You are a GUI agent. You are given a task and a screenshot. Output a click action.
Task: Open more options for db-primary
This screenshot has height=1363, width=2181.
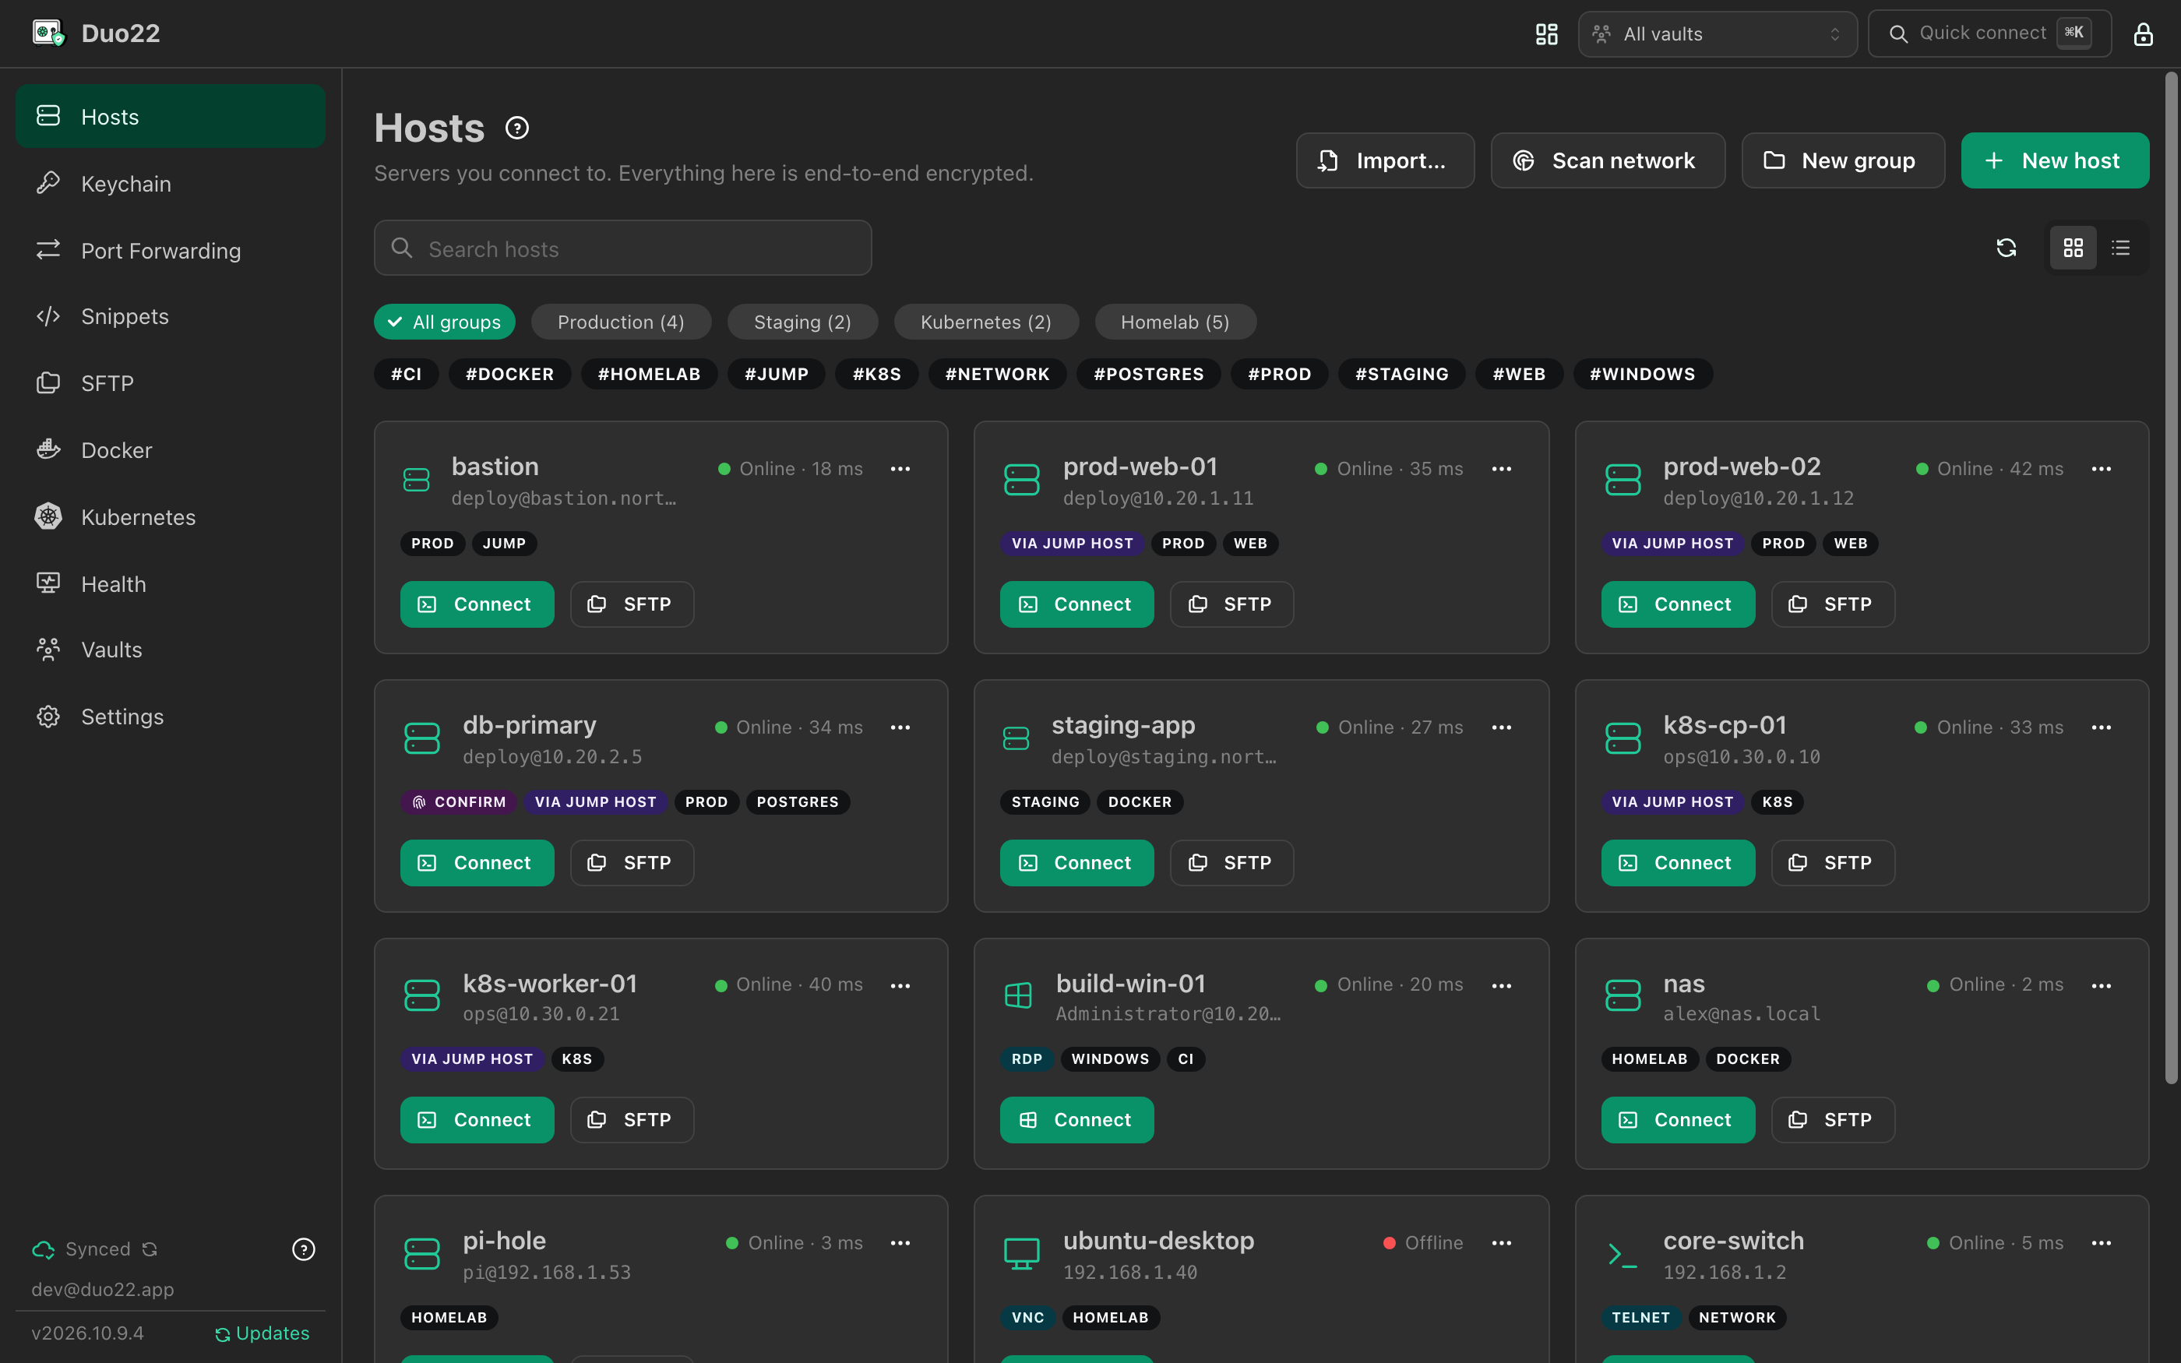pyautogui.click(x=900, y=727)
